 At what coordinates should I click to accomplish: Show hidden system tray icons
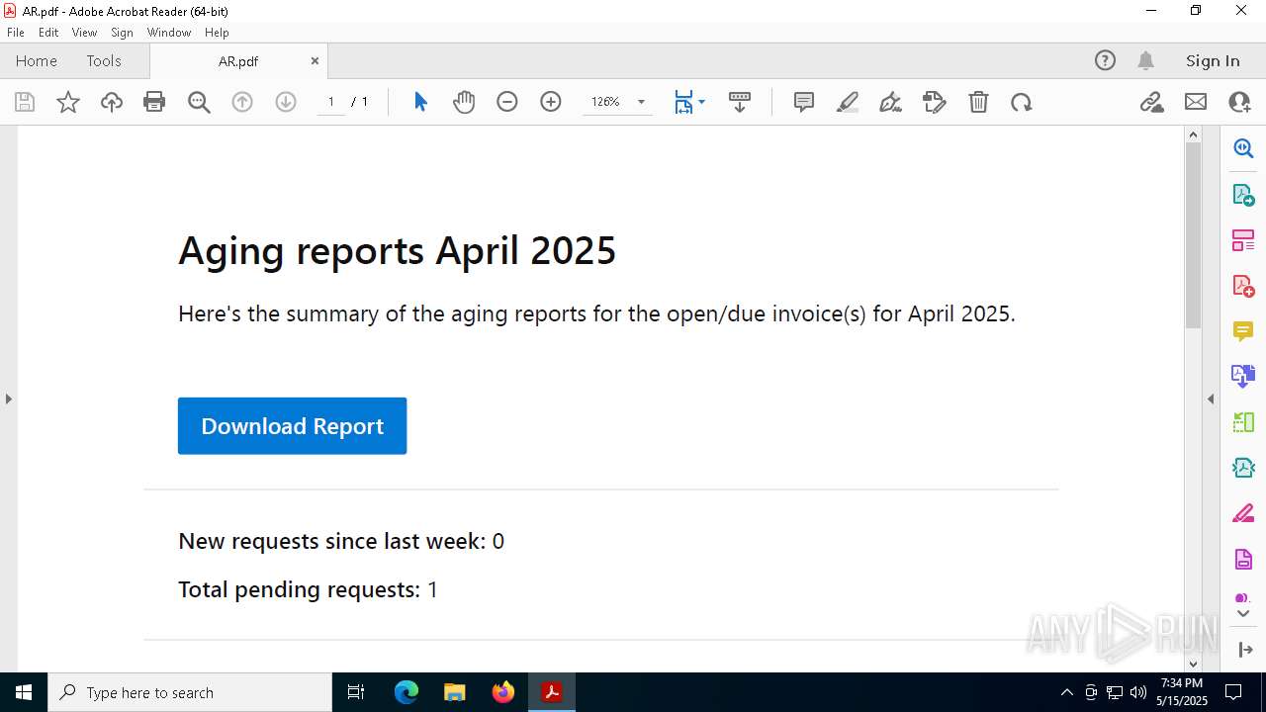[x=1066, y=692]
